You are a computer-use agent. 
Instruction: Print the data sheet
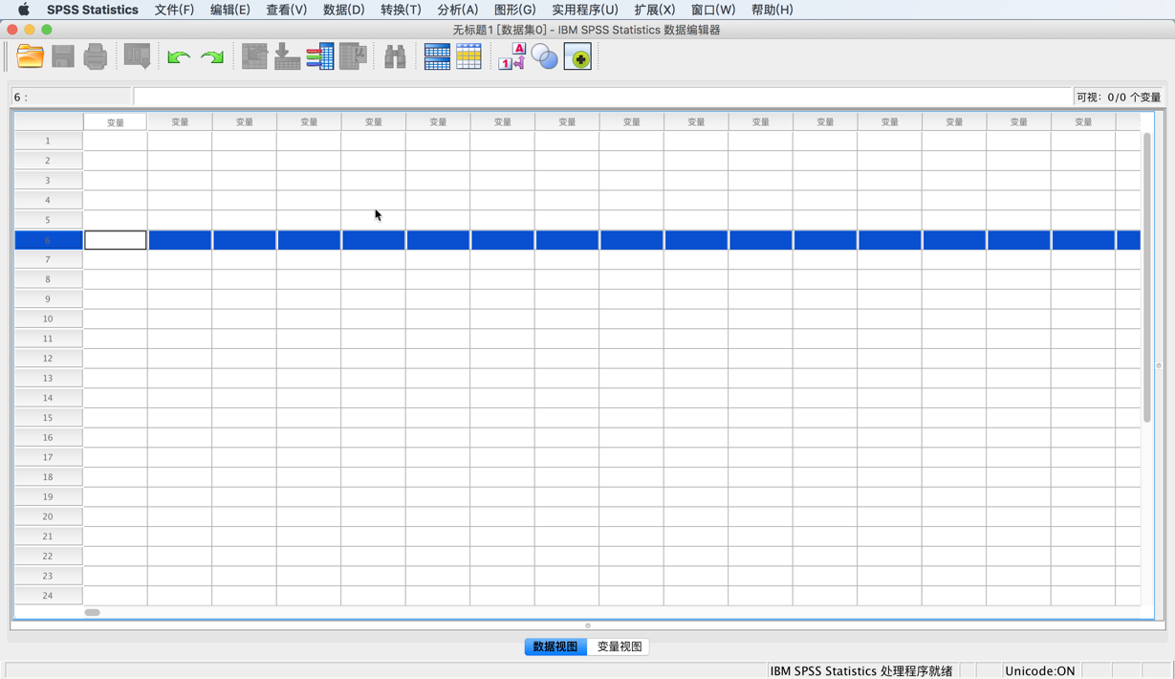point(95,55)
